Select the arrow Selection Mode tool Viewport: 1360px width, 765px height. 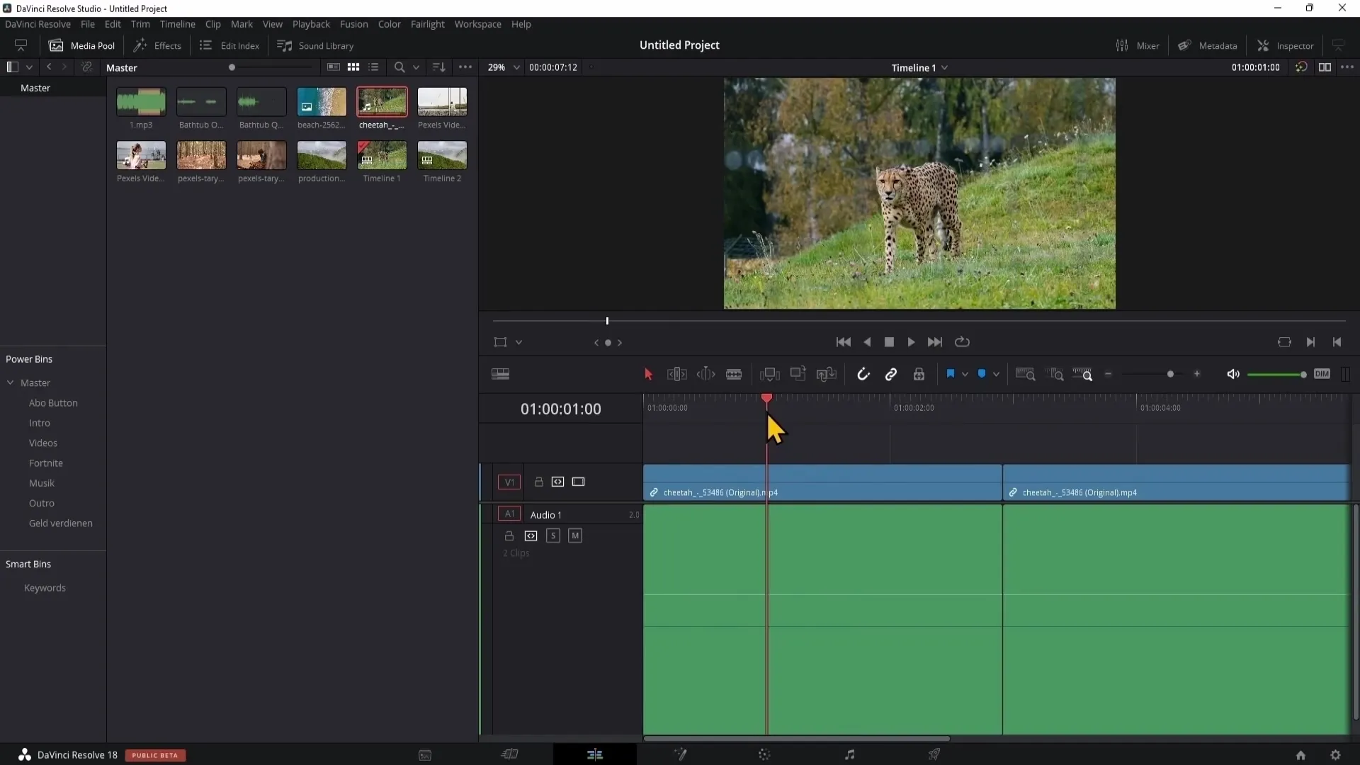click(647, 374)
